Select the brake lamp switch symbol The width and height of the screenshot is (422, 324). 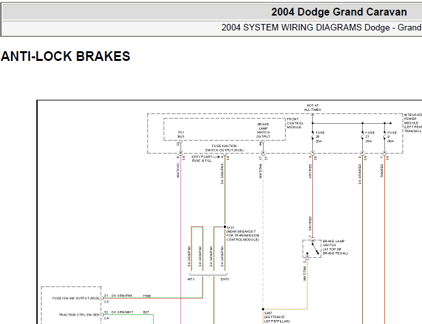coord(312,249)
